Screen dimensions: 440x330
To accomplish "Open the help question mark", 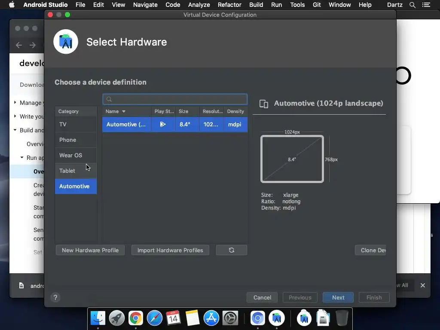I will pyautogui.click(x=55, y=297).
